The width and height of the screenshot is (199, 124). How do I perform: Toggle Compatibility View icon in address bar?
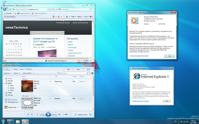pos(50,9)
